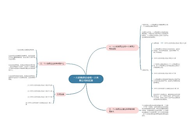
Task: Select the 法律依据 label node
Action: point(156,43)
